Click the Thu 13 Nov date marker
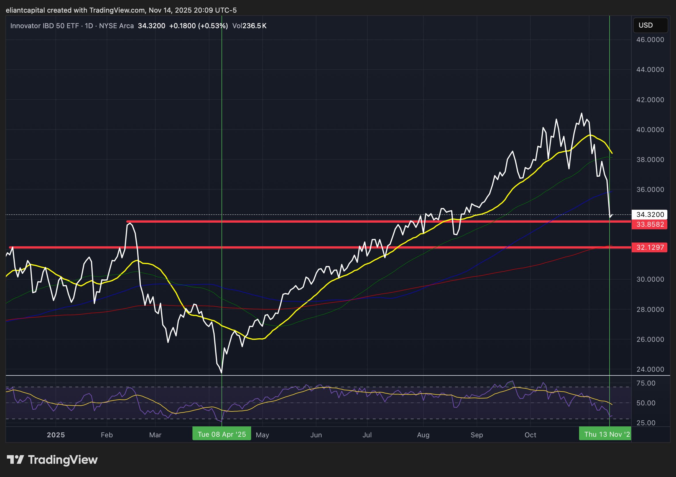Viewport: 676px width, 477px height. [x=605, y=434]
